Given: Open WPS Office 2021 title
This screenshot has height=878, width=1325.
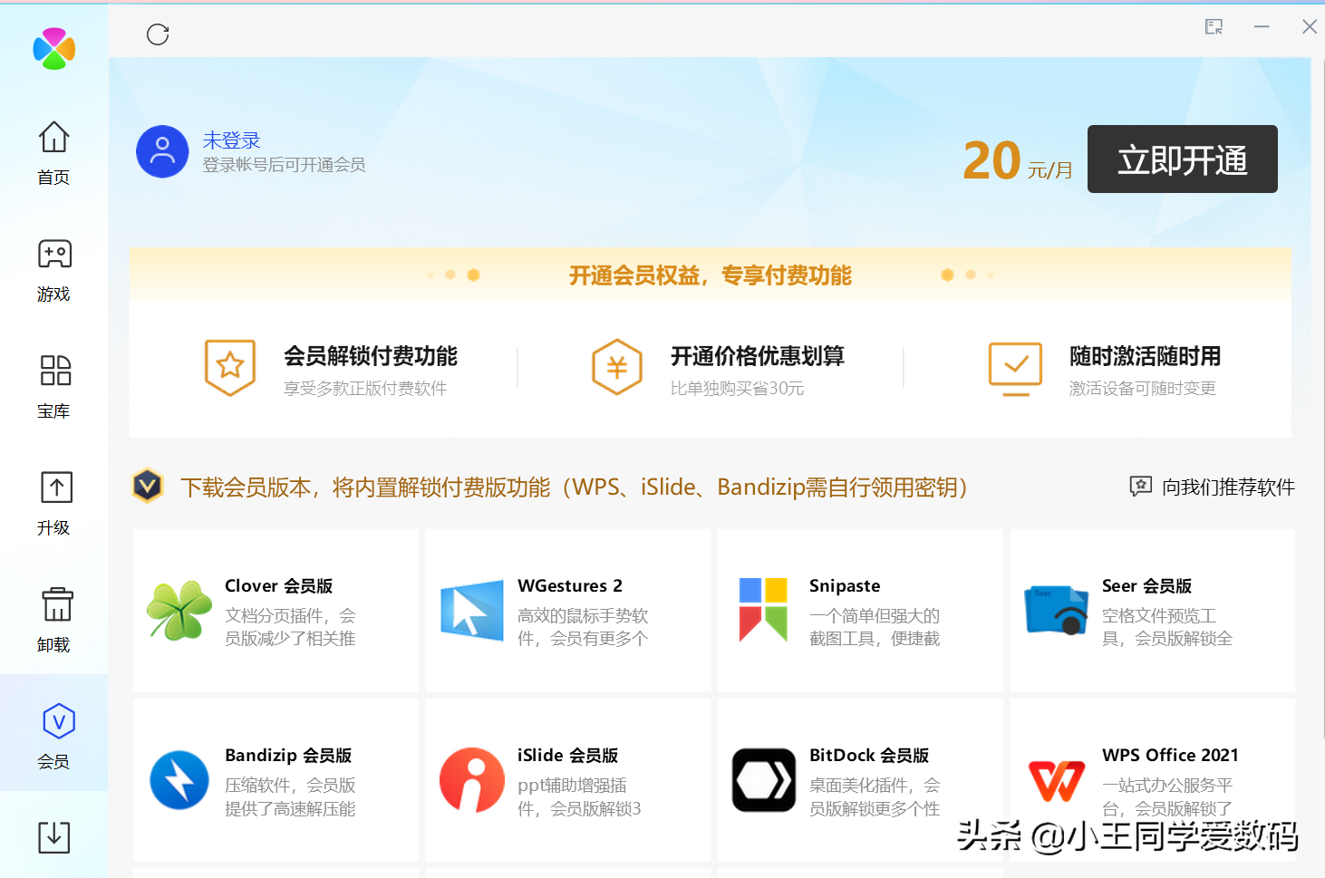Looking at the screenshot, I should [x=1170, y=756].
